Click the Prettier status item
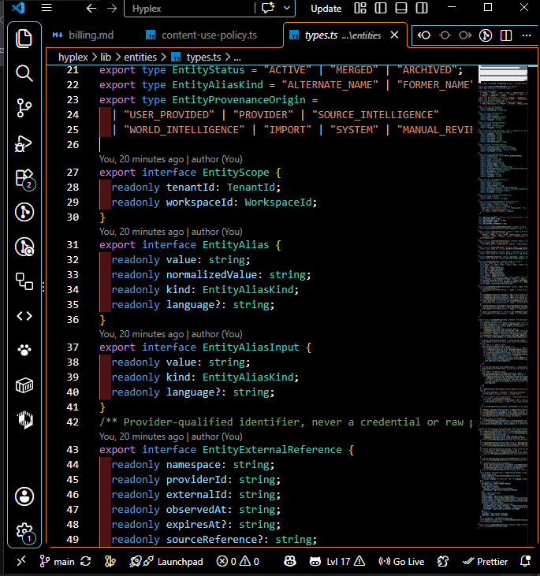Screen dimensions: 540x576 pos(486,562)
